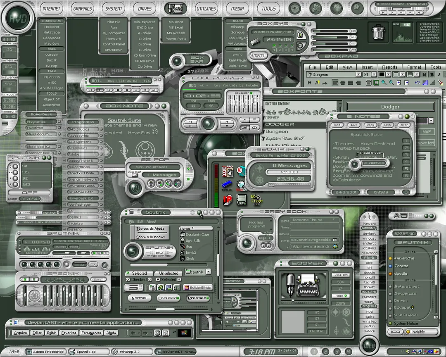Screen dimensions: 446x357
Task: Click the play button in CoolPlayer
Action: point(208,124)
